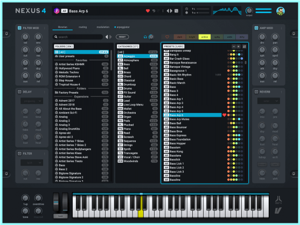This screenshot has height=225, width=300.
Task: Switch to the librarian tab
Action: click(62, 27)
